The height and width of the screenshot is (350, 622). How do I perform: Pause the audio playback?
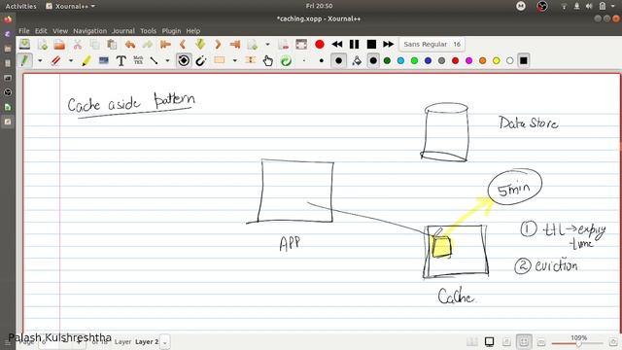point(354,44)
